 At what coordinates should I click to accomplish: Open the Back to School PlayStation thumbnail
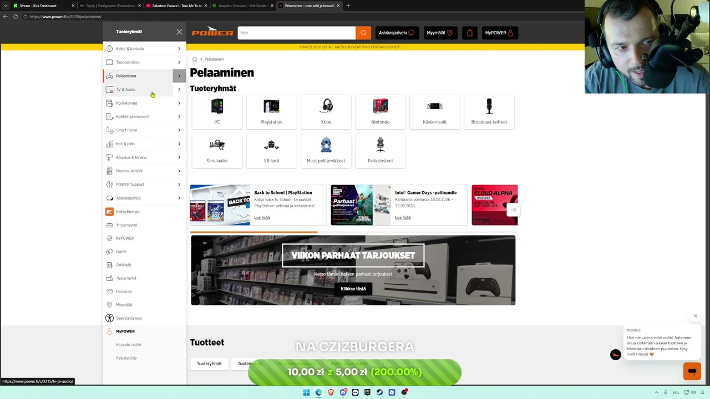coord(220,205)
